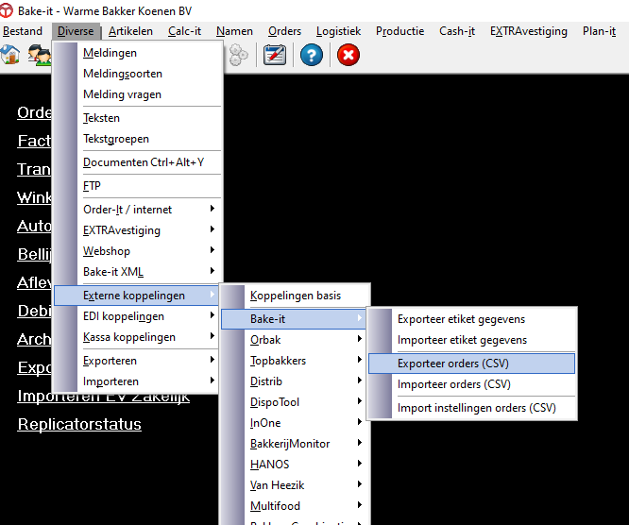Open the partially hidden Auto... link

tap(34, 227)
